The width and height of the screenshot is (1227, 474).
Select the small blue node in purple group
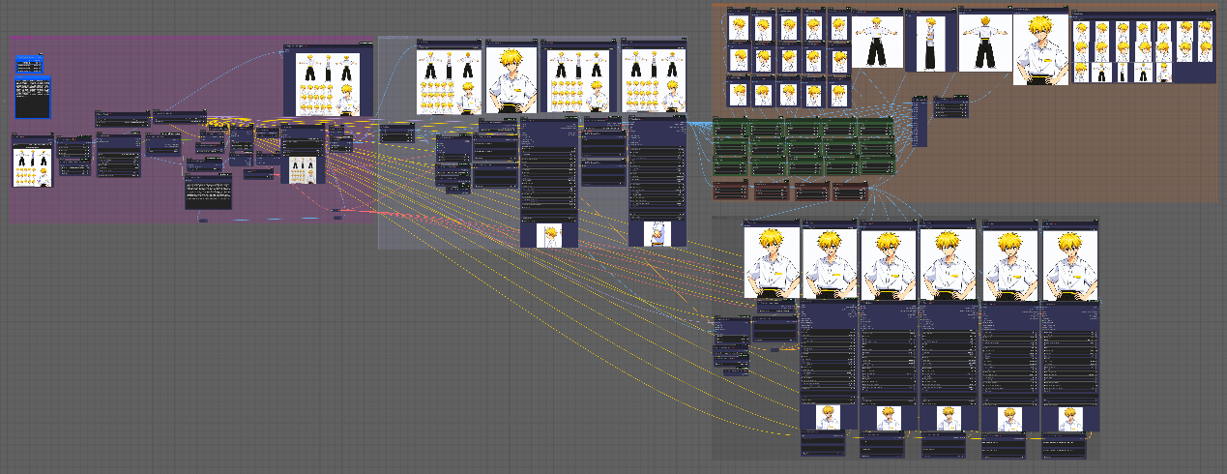coord(29,65)
